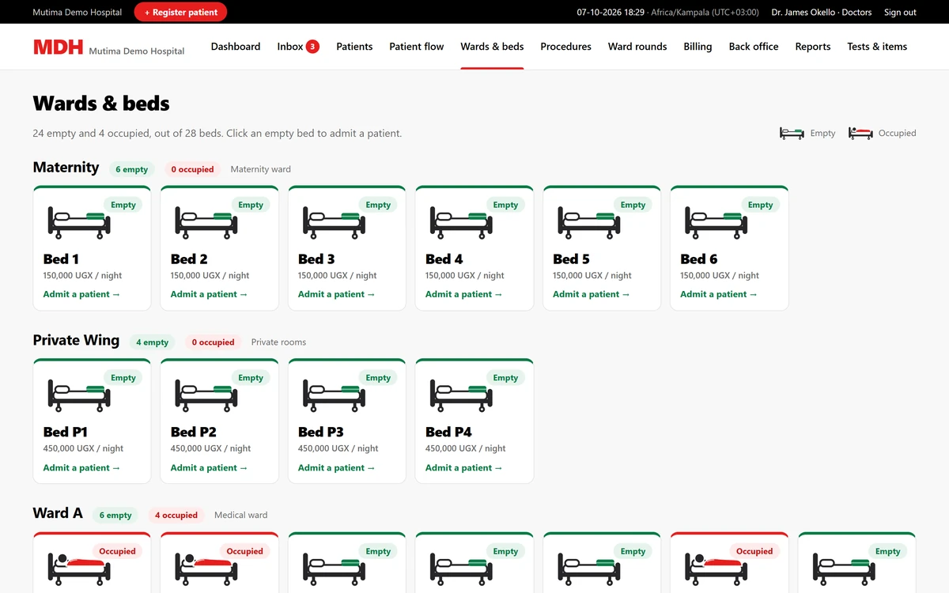The image size is (949, 593).
Task: Click the bed illustration above Bed P3
Action: point(334,395)
